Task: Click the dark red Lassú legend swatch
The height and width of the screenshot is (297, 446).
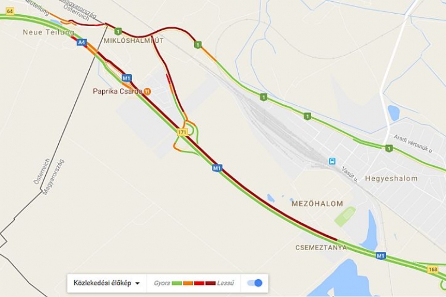Action: (x=210, y=283)
